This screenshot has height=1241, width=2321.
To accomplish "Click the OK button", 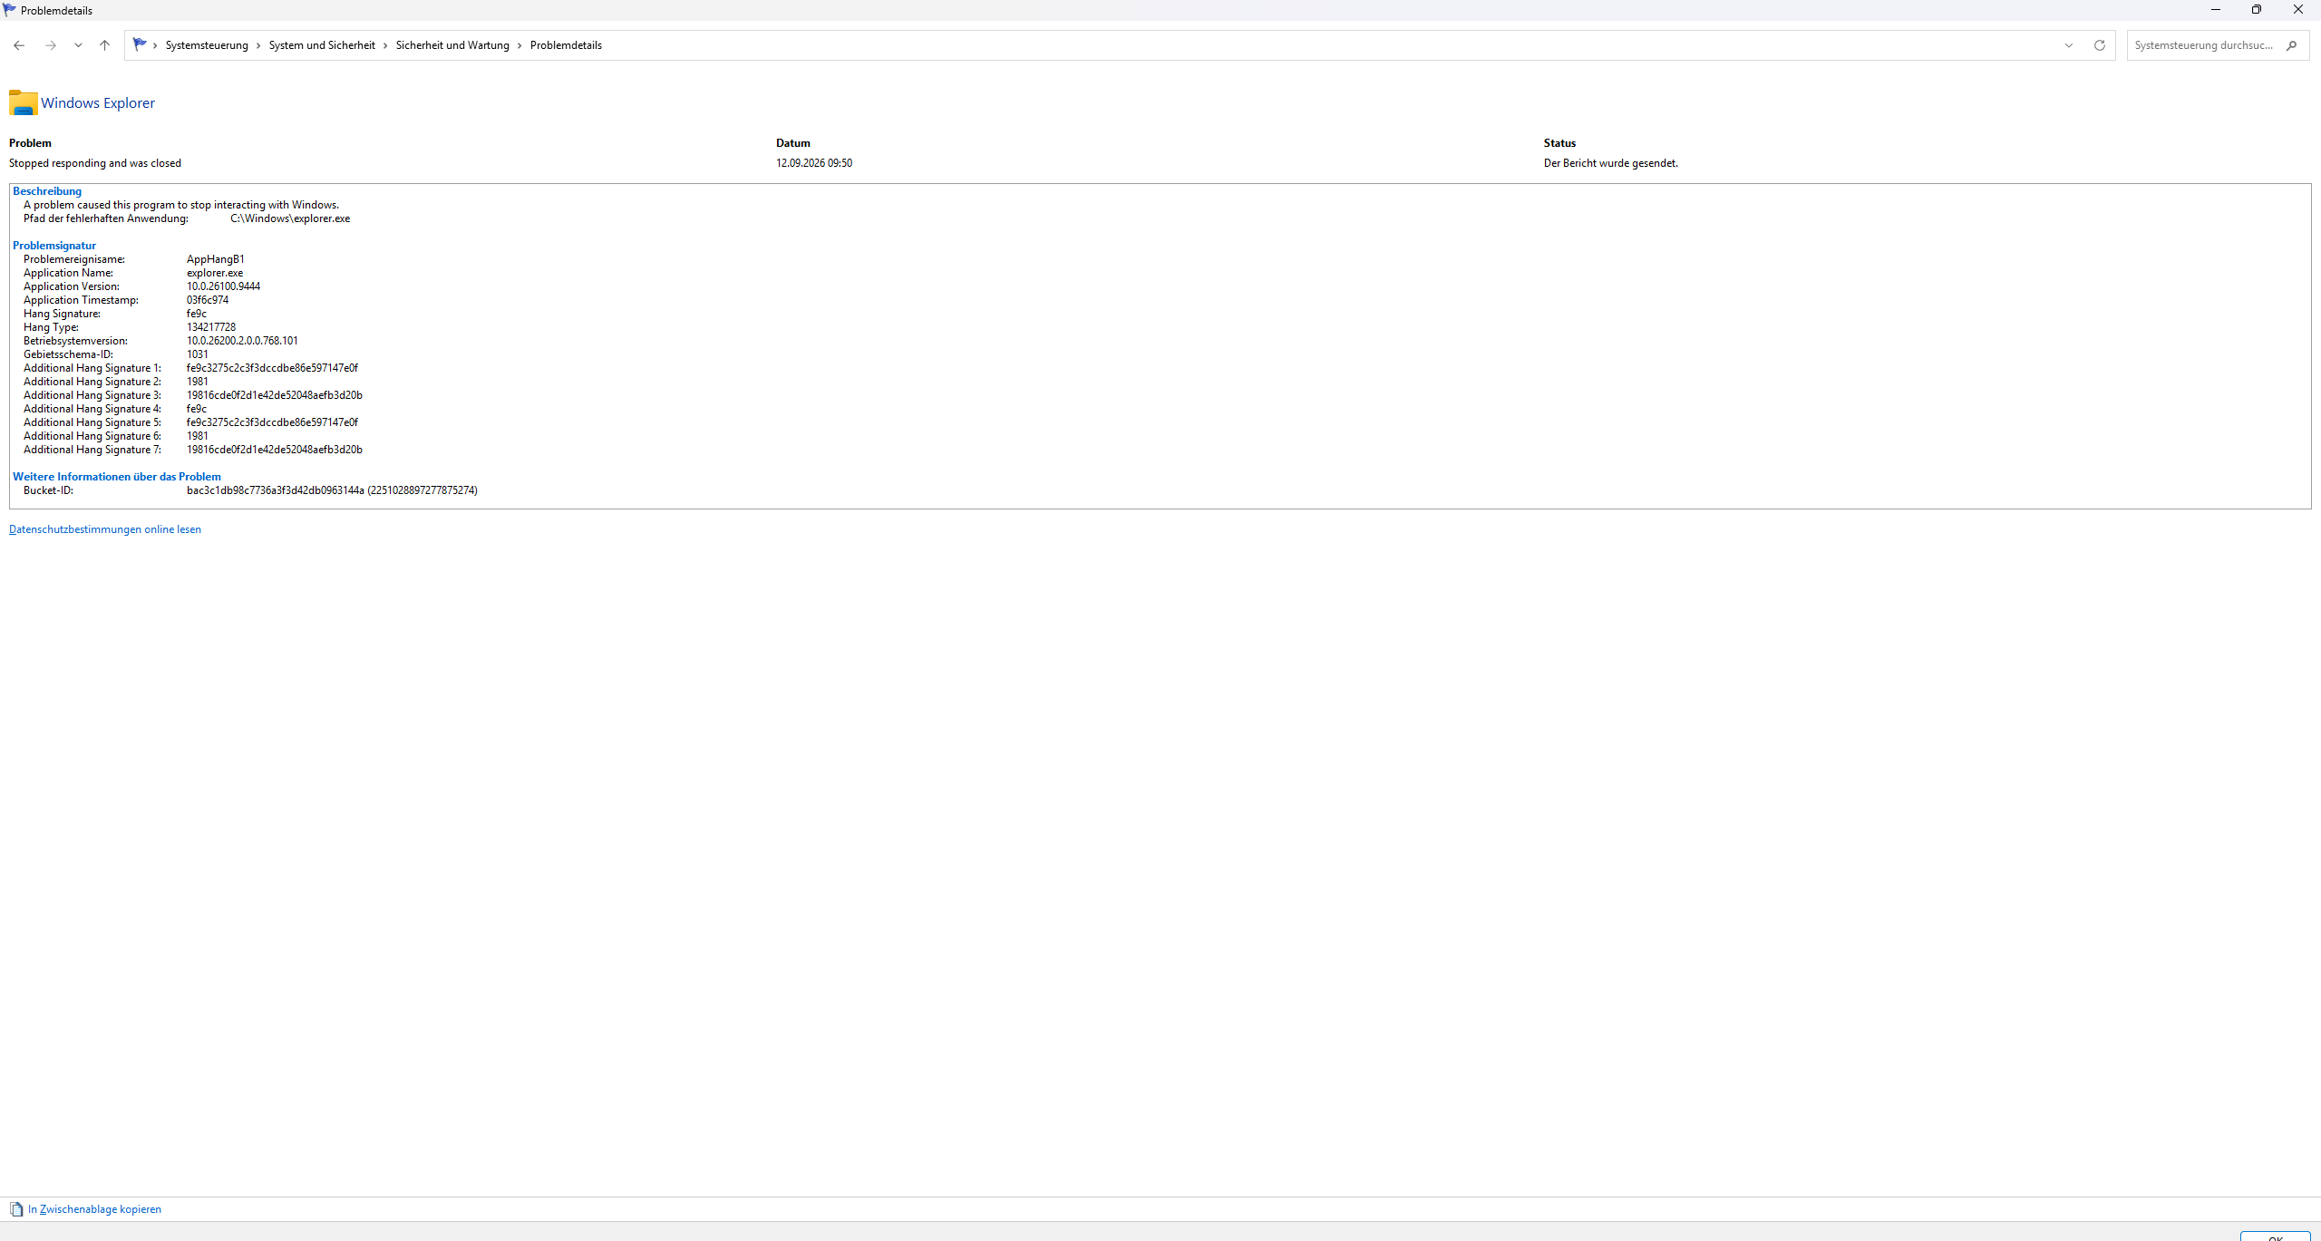I will 2275,1236.
